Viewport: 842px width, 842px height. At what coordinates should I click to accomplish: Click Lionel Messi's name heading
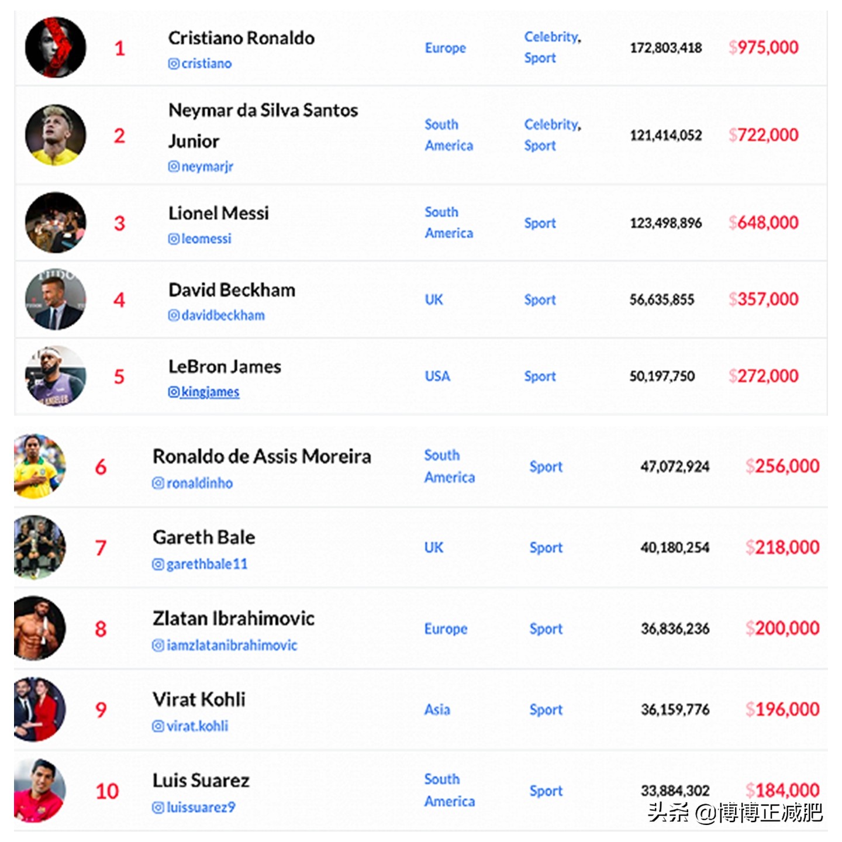click(219, 213)
